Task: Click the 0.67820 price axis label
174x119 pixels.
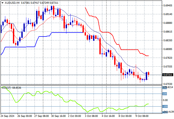Action: [167, 58]
